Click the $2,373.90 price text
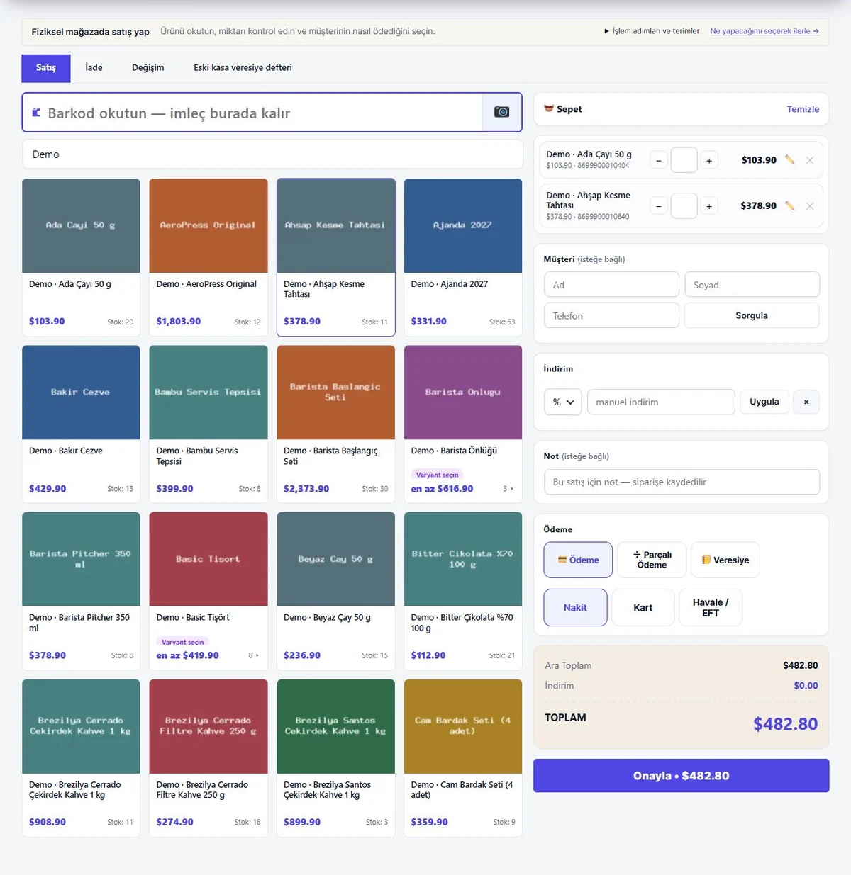The height and width of the screenshot is (875, 851). 306,489
